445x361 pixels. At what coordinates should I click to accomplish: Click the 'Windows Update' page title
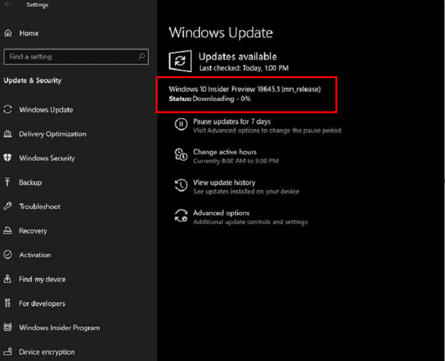click(221, 33)
